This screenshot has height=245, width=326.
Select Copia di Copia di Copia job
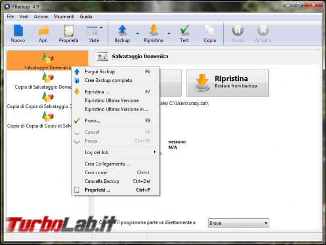40,120
